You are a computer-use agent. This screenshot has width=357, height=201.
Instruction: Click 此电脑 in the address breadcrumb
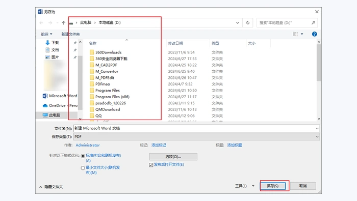pos(86,22)
